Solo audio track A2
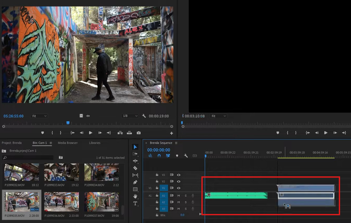This screenshot has width=351, height=223. 185,202
